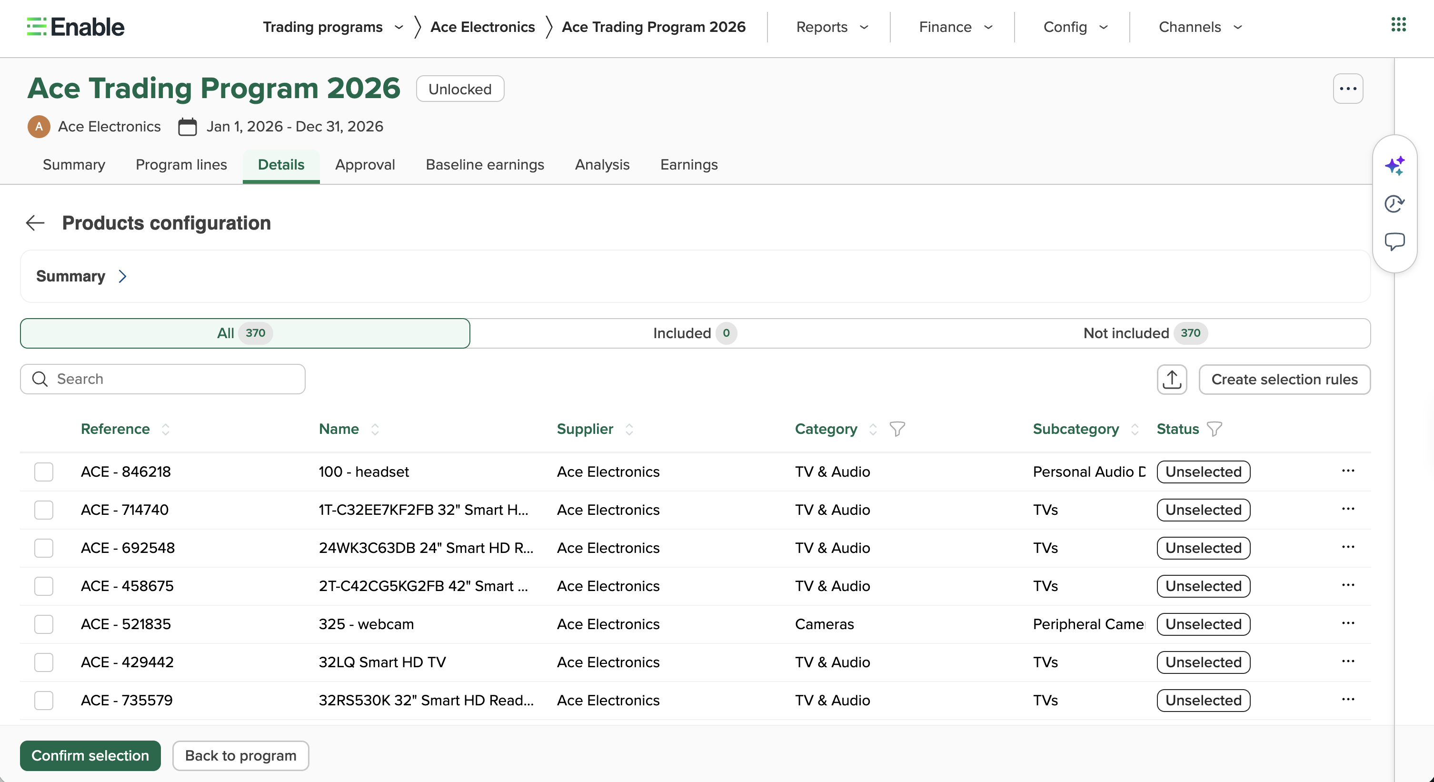Open row actions for ACE - 846218
Screen dimensions: 1434x782
pos(1348,471)
